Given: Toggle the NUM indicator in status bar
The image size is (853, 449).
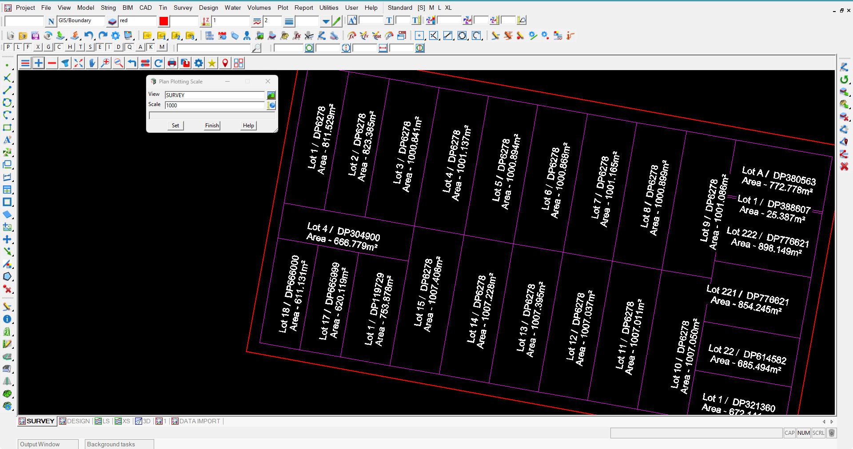Looking at the screenshot, I should 803,433.
